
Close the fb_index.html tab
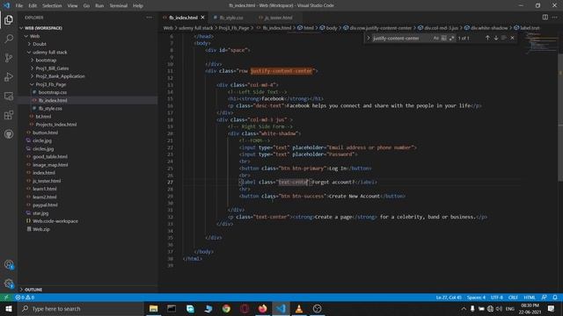(203, 18)
